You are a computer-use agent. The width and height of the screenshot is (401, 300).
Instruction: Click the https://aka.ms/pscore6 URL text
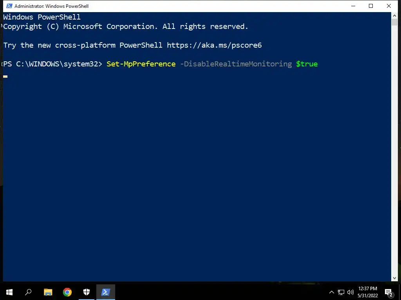[214, 45]
